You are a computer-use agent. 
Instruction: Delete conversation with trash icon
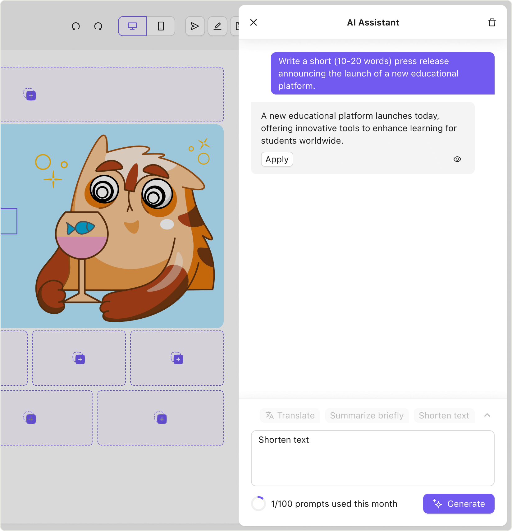[x=492, y=22]
